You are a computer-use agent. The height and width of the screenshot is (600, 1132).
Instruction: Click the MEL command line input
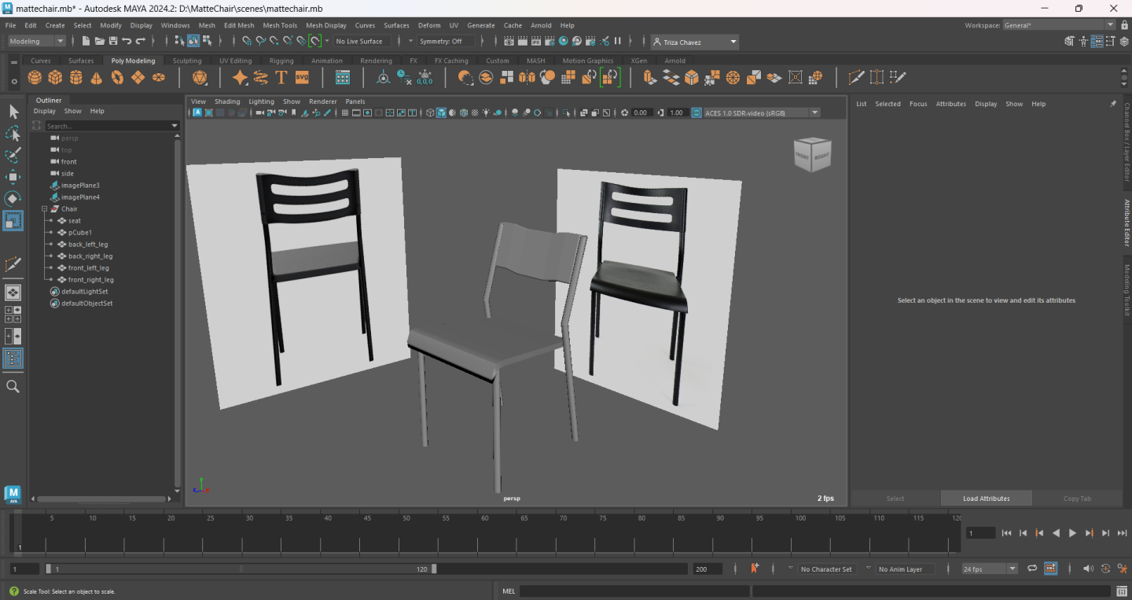coord(634,591)
